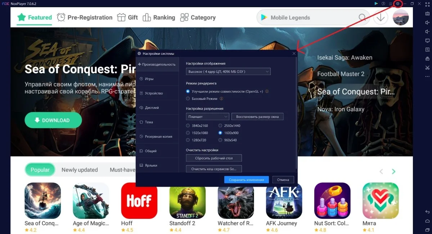432x234 pixels.
Task: Tap the Android home button
Action: tap(427, 221)
